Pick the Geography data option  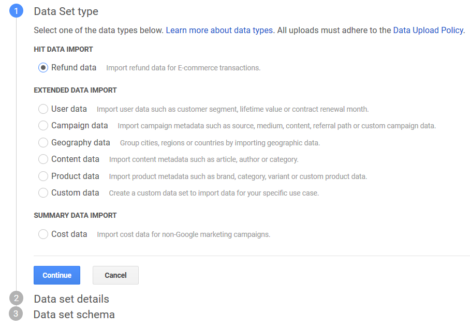point(43,143)
